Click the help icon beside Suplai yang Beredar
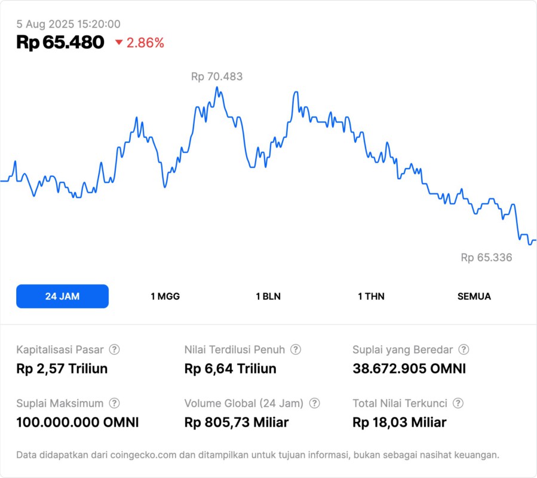The image size is (537, 478). click(x=464, y=350)
